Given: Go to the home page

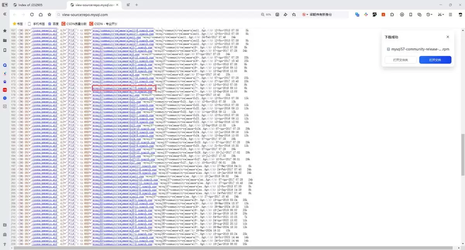Looking at the screenshot, I should pos(40,14).
